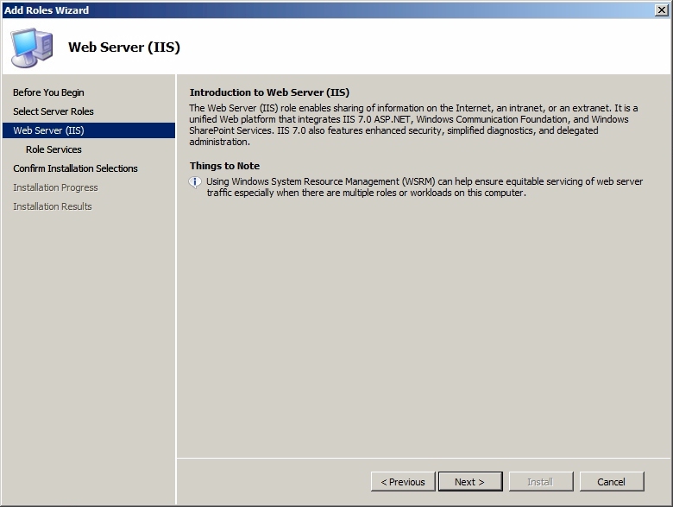Click the info balloon icon under Things to Note
This screenshot has width=673, height=507.
pyautogui.click(x=195, y=182)
